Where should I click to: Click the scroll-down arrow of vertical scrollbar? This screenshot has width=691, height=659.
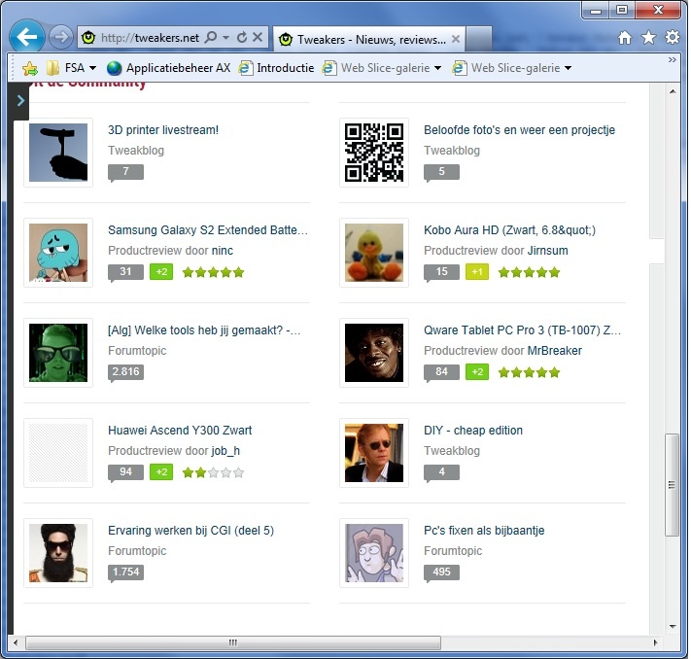(673, 626)
